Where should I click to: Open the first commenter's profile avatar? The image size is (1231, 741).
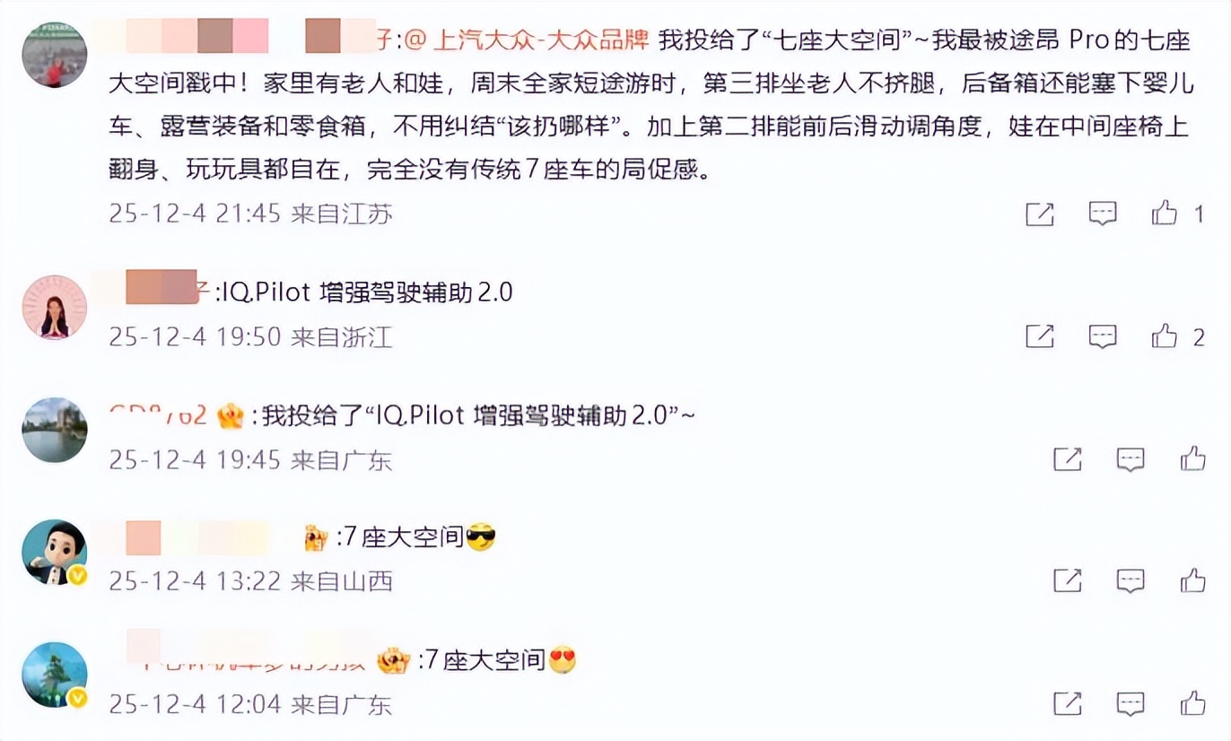coord(55,56)
